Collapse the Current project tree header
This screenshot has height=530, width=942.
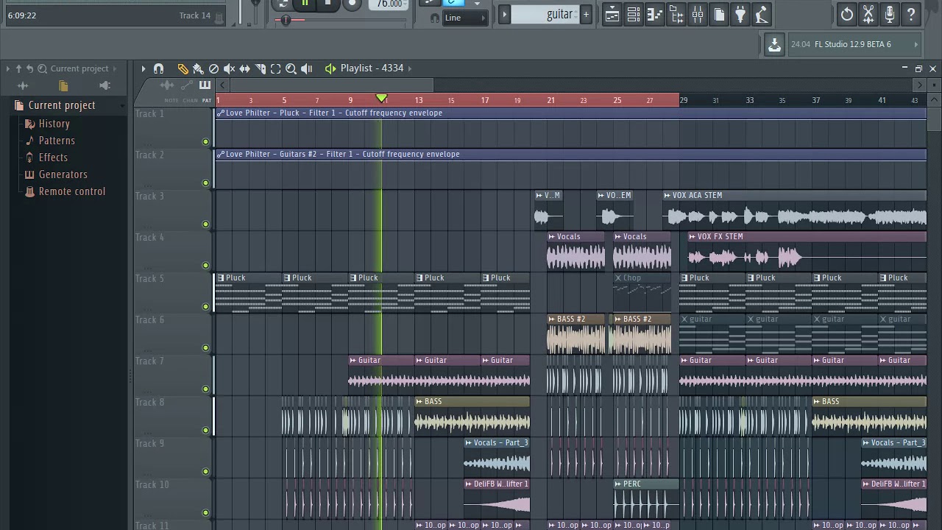(x=62, y=105)
